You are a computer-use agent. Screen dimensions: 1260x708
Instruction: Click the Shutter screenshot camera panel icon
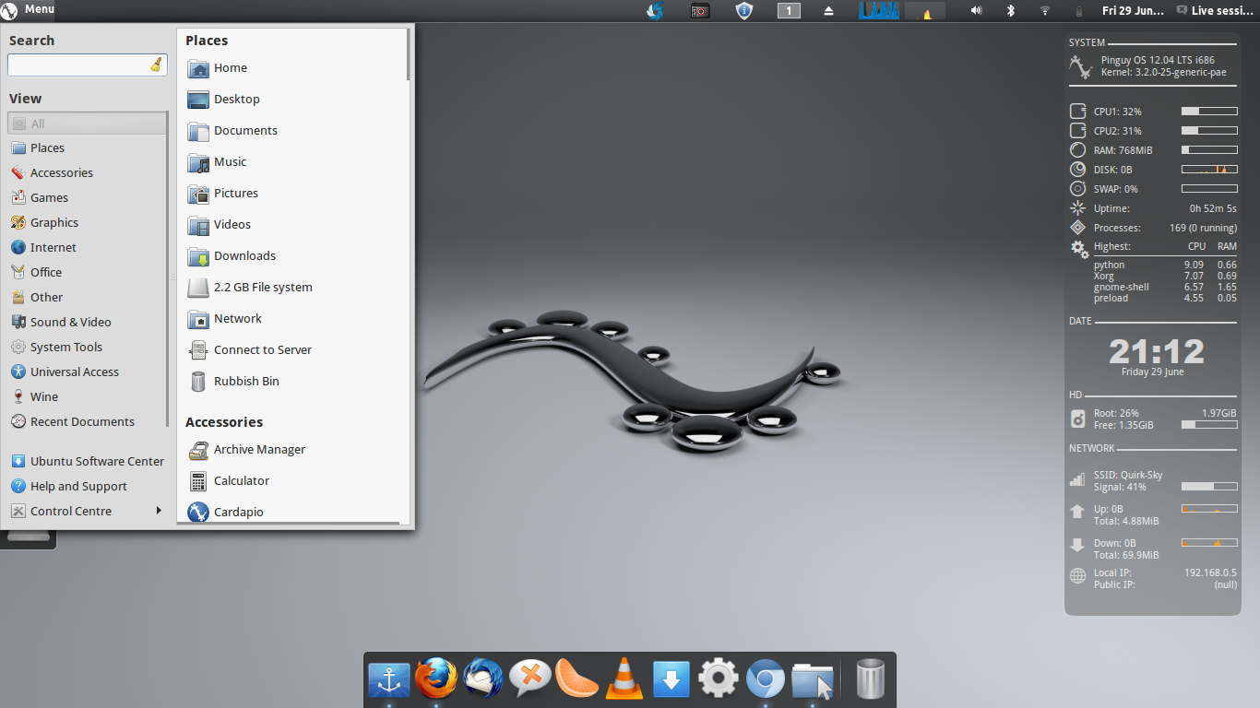click(700, 11)
